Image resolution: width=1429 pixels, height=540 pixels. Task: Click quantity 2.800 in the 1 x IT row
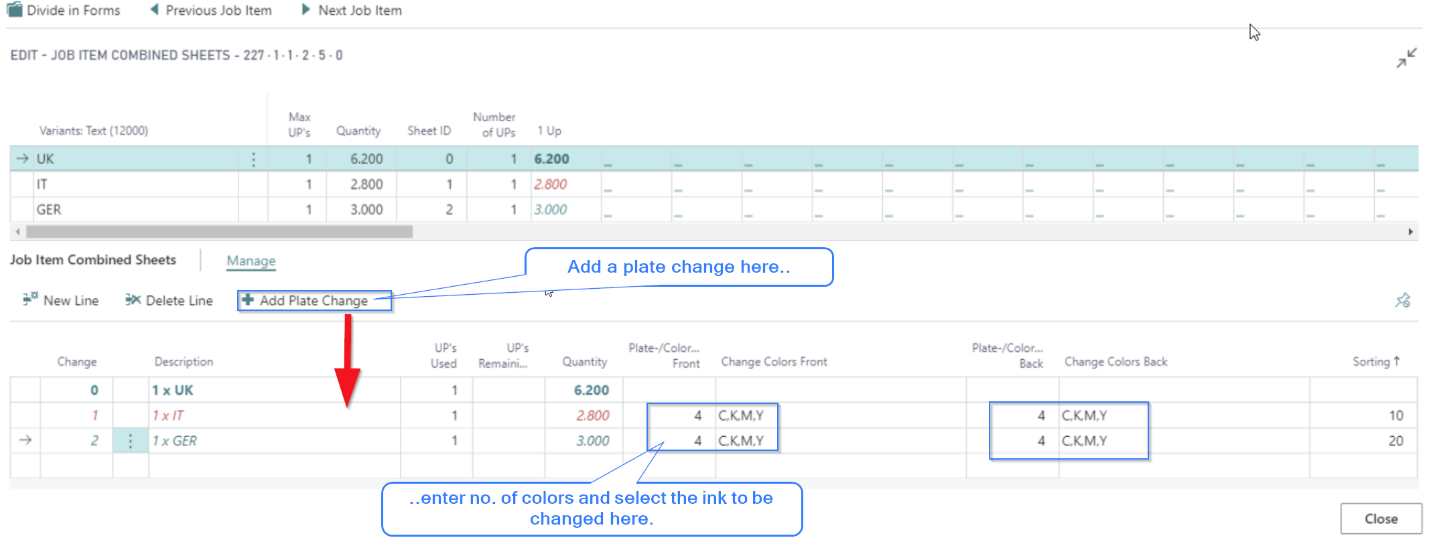pos(593,415)
